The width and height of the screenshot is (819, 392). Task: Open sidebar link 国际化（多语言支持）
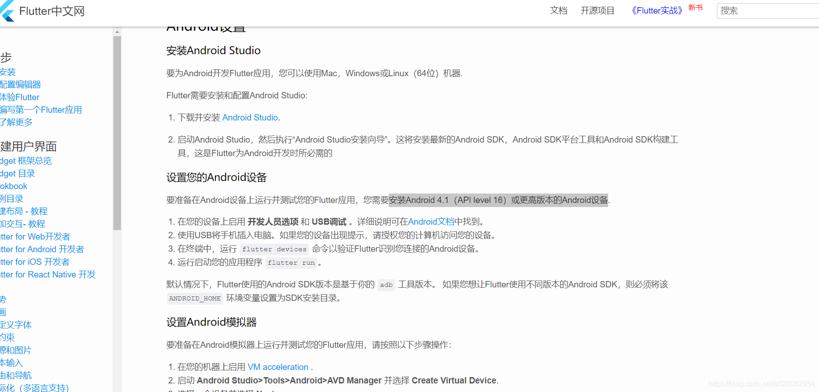tap(34, 387)
